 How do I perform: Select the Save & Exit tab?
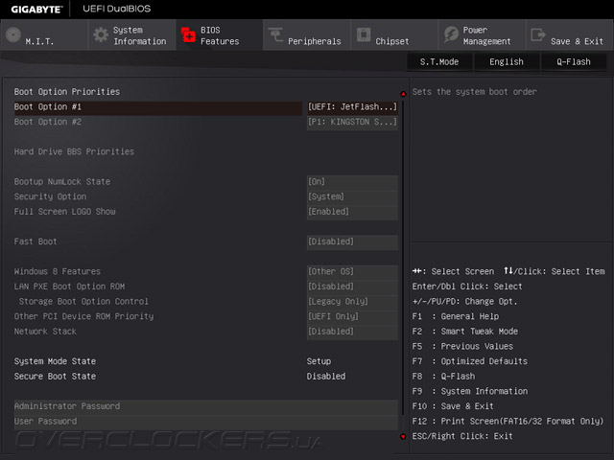570,34
